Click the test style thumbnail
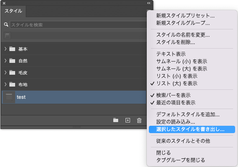The height and width of the screenshot is (167, 238). pyautogui.click(x=9, y=97)
